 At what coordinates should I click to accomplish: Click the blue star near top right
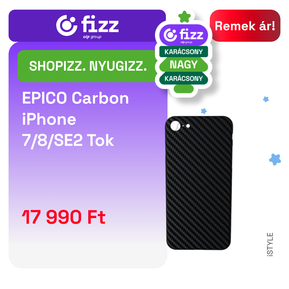tap(266, 99)
